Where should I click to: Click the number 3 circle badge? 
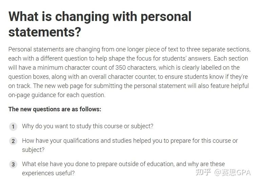(13, 165)
